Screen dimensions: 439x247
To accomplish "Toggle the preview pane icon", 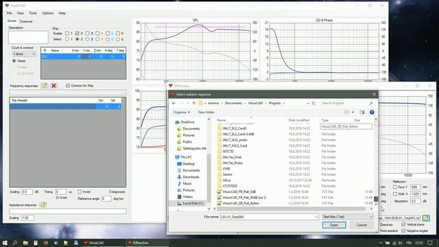I will 362,113.
